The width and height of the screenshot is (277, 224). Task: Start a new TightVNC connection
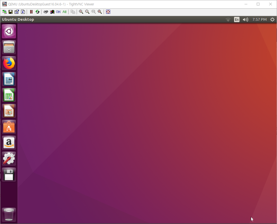click(5, 12)
